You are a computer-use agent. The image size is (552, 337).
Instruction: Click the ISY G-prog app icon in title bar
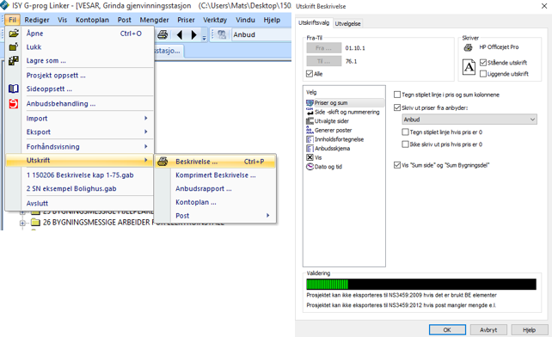point(4,5)
